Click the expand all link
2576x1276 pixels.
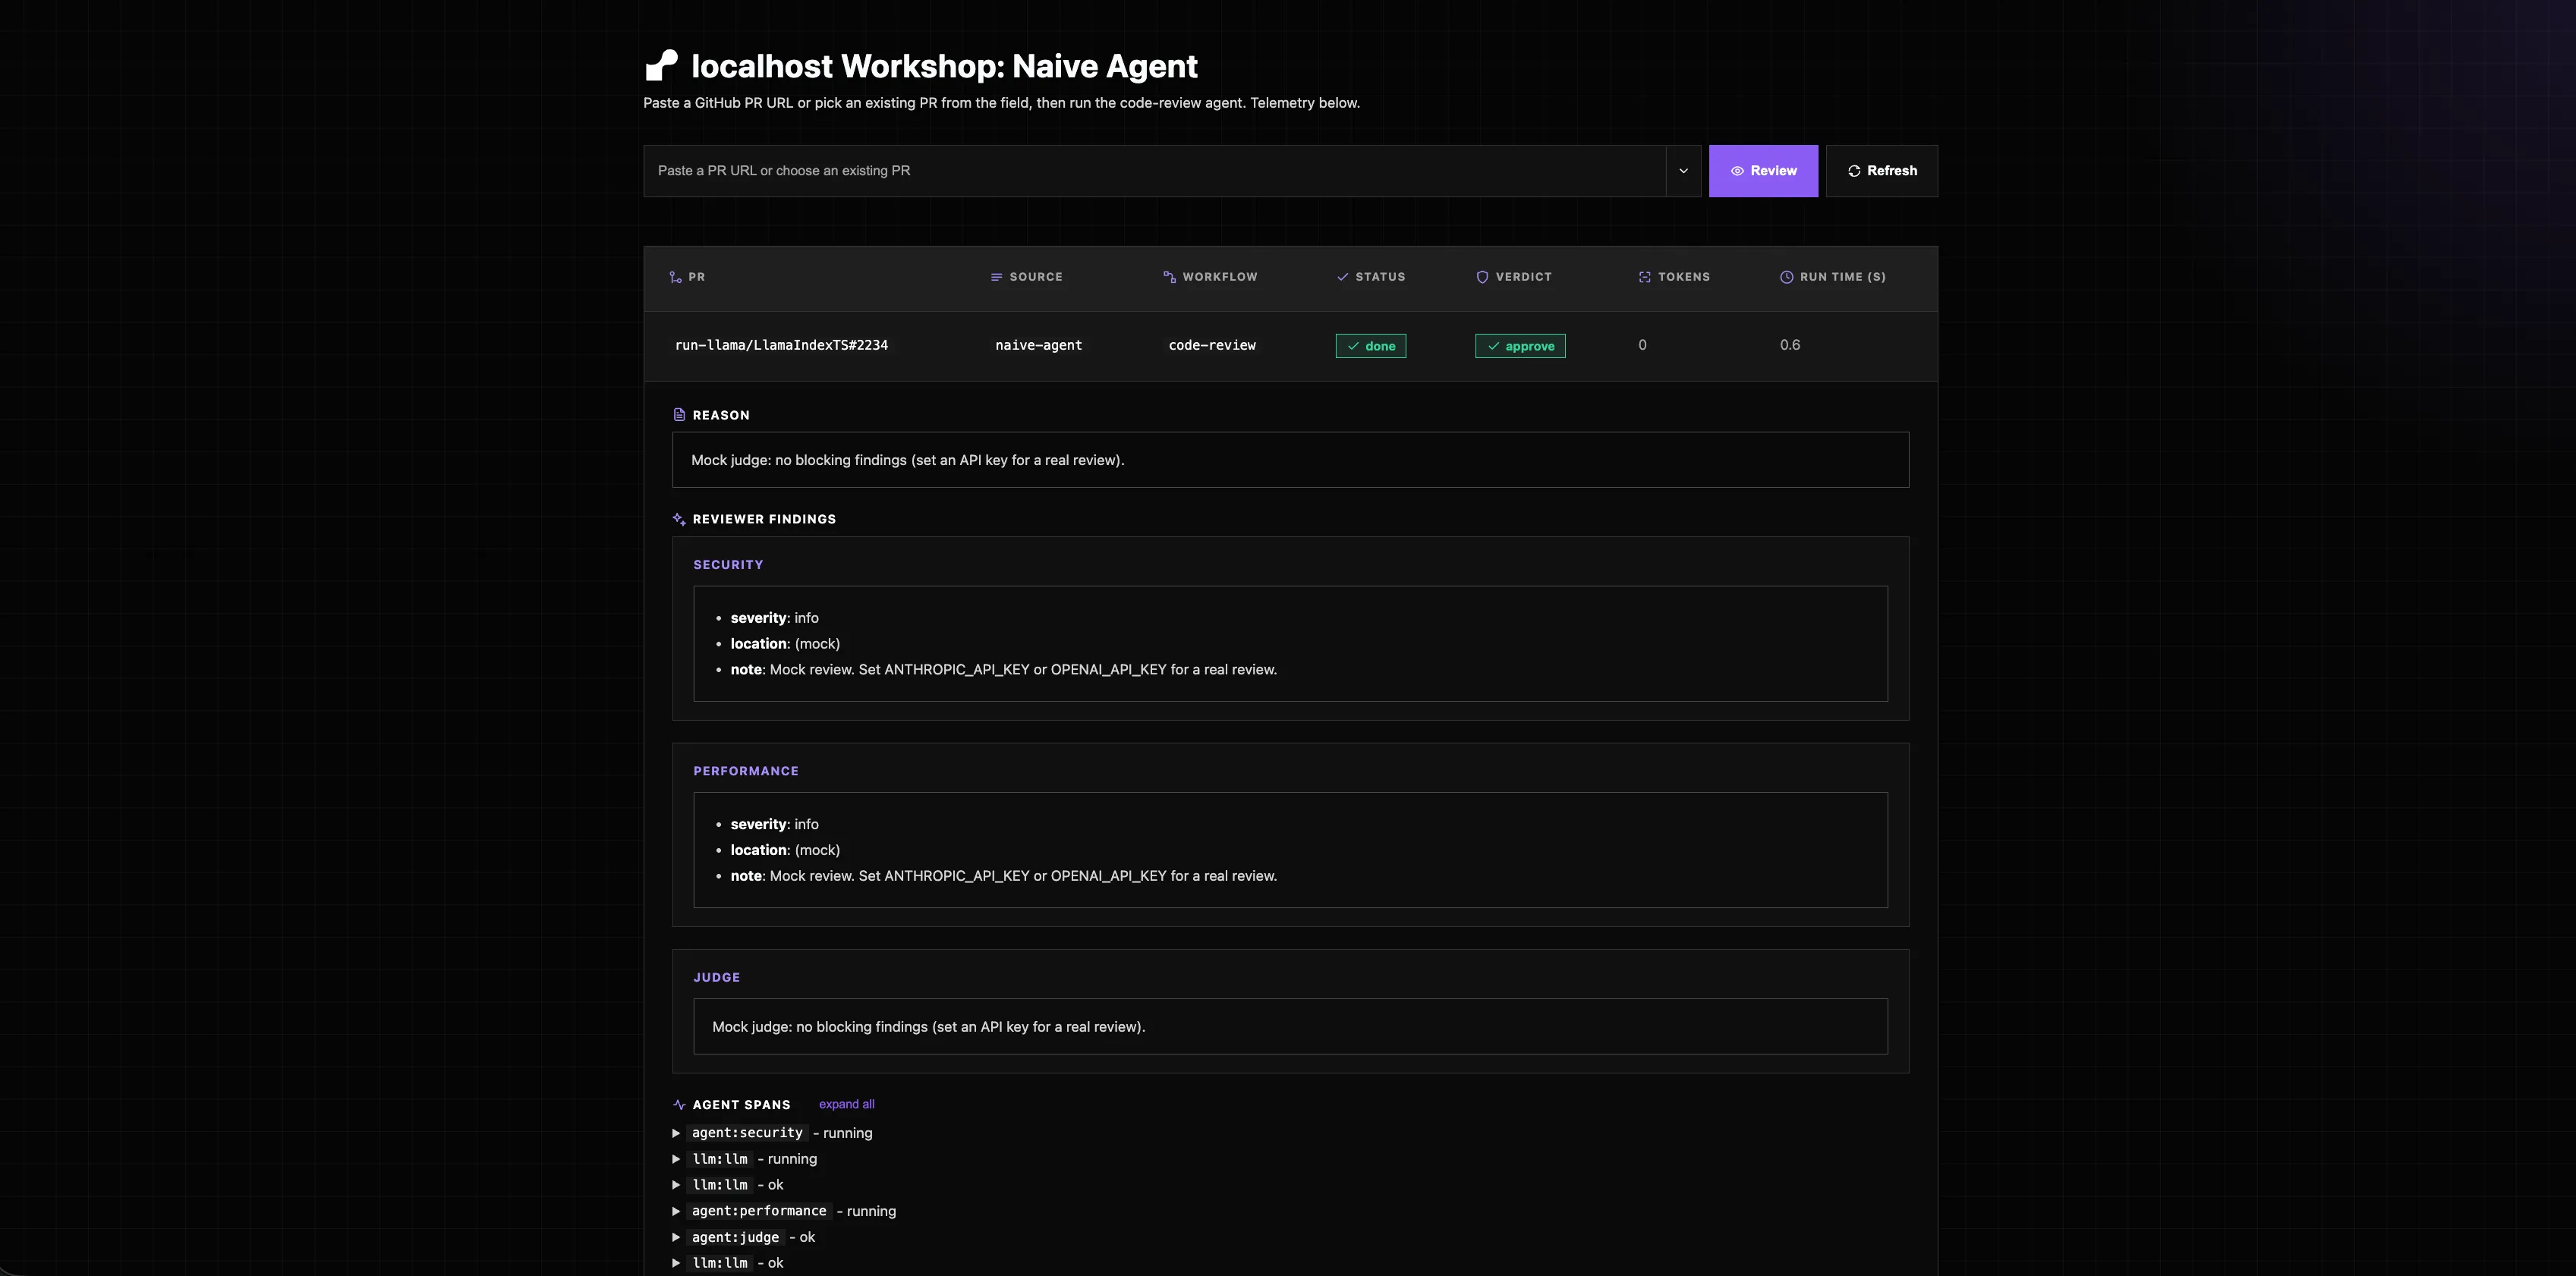846,1104
